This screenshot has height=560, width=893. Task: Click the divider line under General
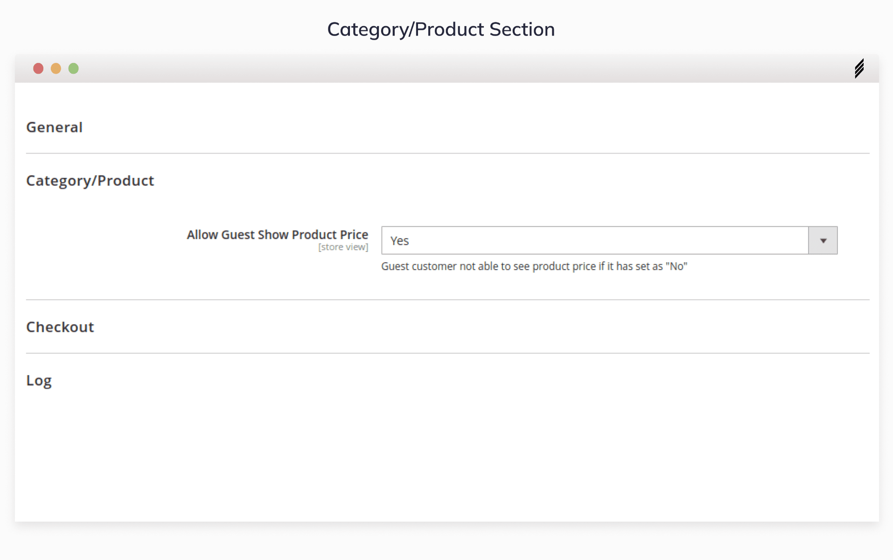(447, 153)
